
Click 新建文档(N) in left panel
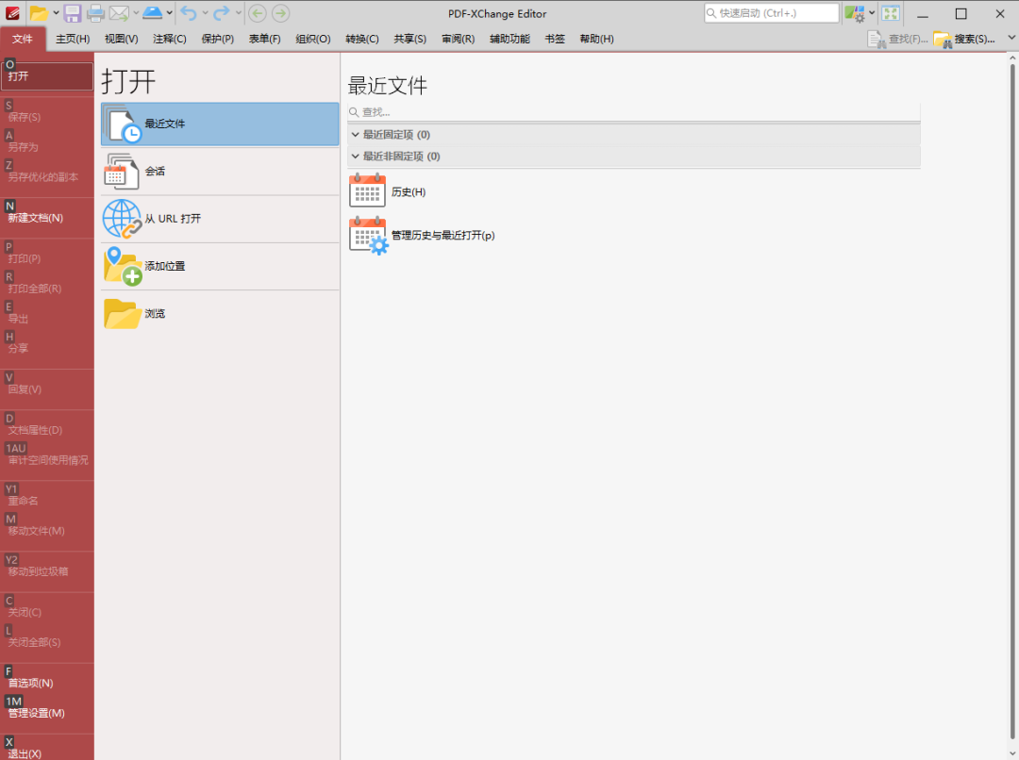point(36,218)
